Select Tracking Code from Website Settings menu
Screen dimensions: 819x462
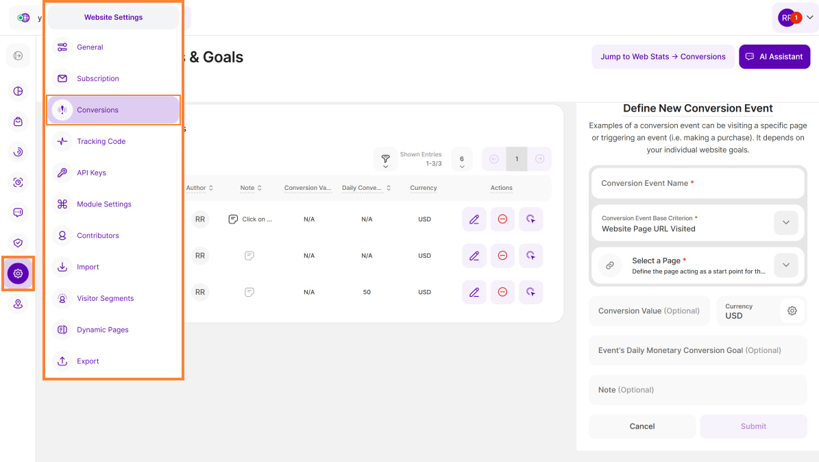click(x=101, y=141)
